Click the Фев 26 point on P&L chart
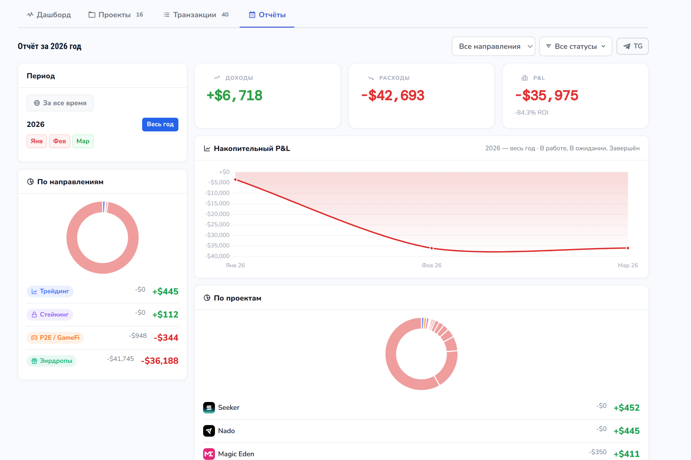Image resolution: width=691 pixels, height=460 pixels. coord(431,248)
